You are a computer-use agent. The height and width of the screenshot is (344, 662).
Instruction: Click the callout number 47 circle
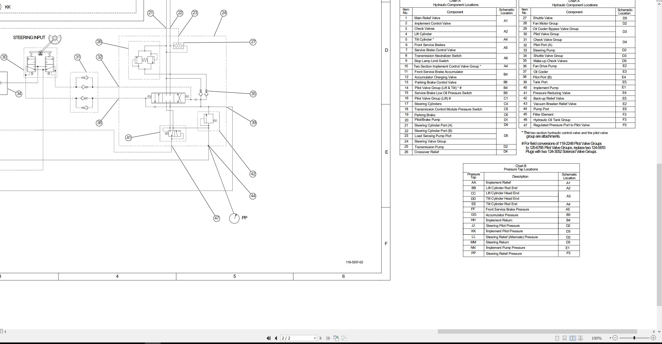click(217, 218)
